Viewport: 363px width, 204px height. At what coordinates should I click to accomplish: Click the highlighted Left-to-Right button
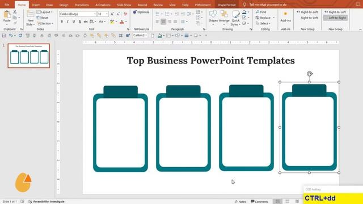[335, 18]
